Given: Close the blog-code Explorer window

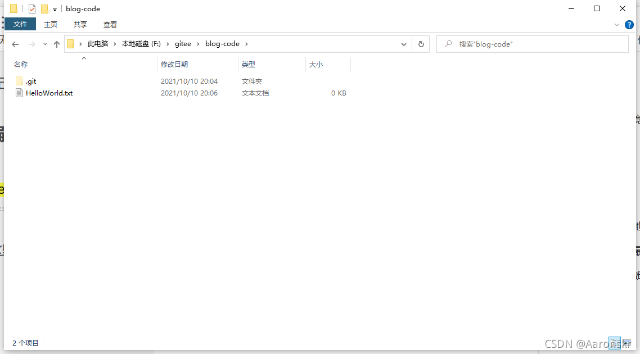Looking at the screenshot, I should coord(623,8).
